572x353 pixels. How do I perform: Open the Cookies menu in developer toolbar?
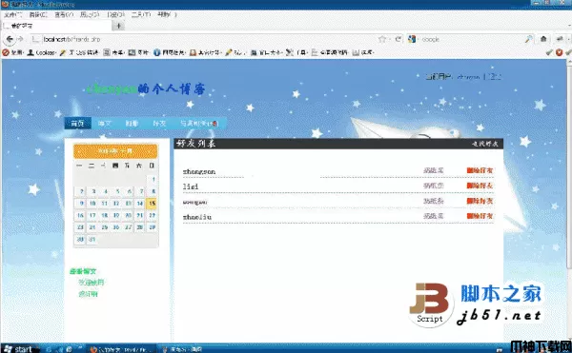pyautogui.click(x=42, y=52)
